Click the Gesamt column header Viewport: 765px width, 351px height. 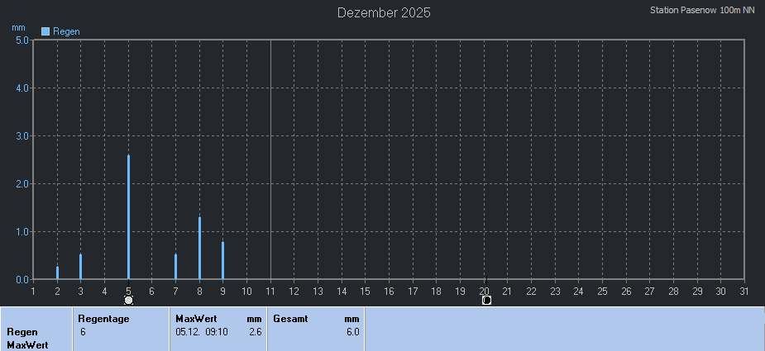(x=290, y=318)
